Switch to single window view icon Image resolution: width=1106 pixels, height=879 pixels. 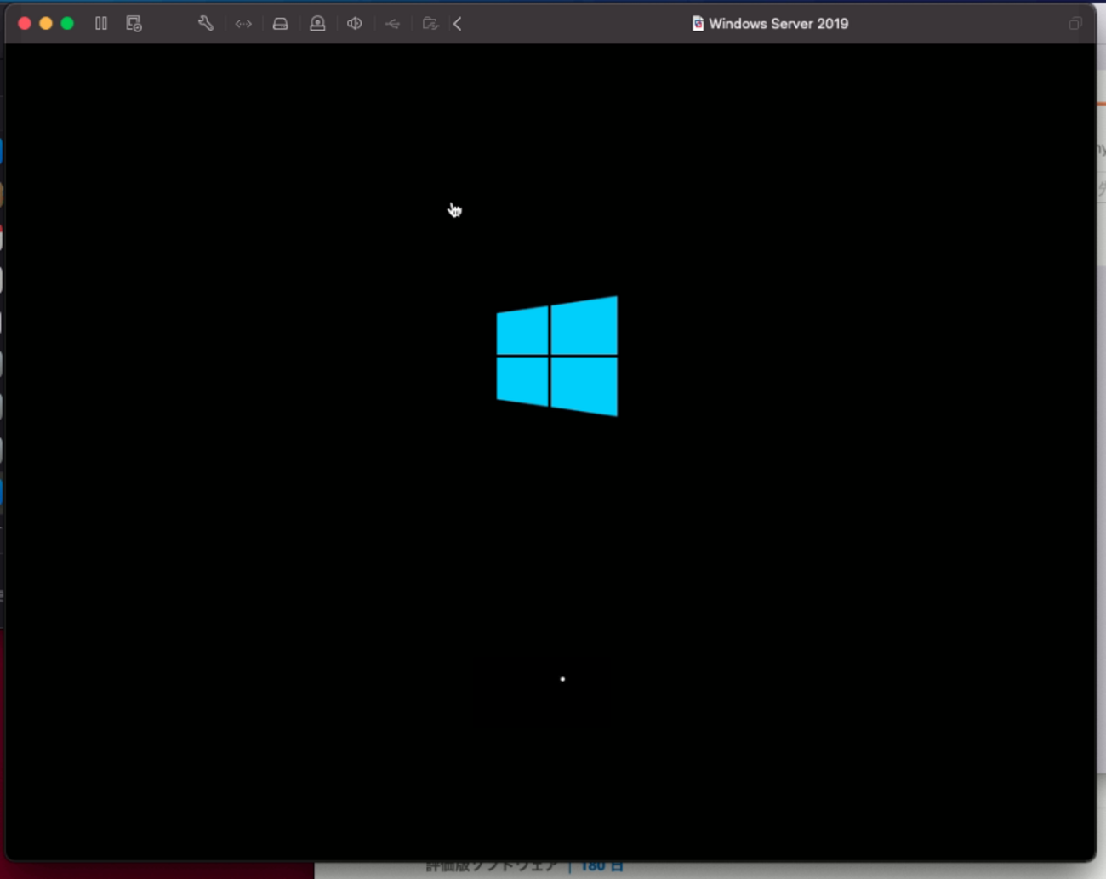[1075, 24]
